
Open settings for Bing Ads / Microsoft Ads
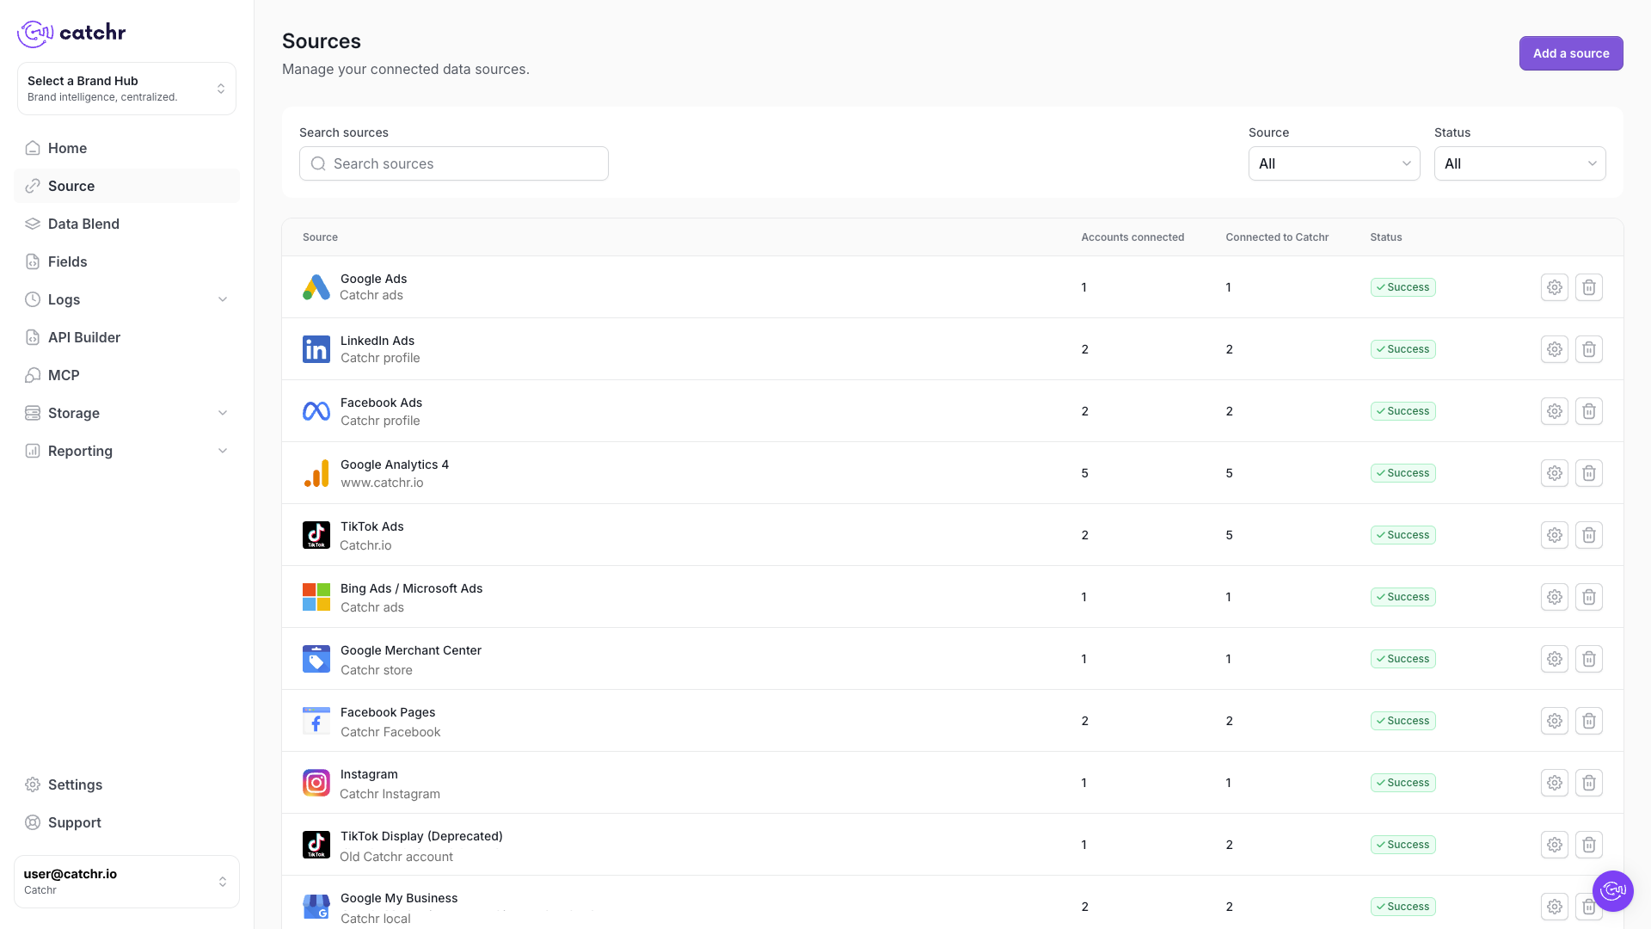[1555, 597]
